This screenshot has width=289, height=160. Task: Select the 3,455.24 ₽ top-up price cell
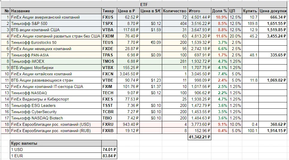coord(273,36)
